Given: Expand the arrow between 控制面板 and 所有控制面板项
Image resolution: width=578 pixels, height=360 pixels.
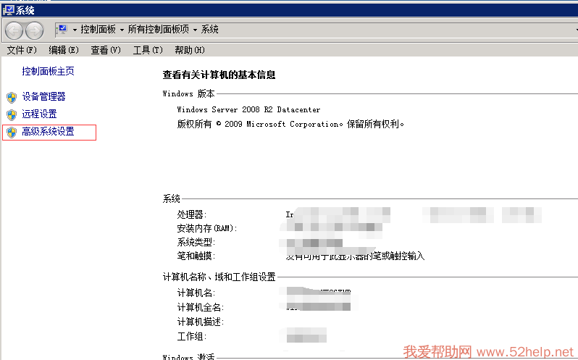Looking at the screenshot, I should point(122,30).
